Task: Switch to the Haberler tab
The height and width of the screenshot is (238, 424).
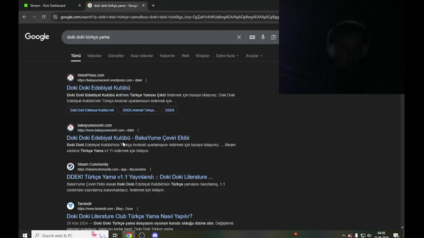Action: [x=167, y=56]
